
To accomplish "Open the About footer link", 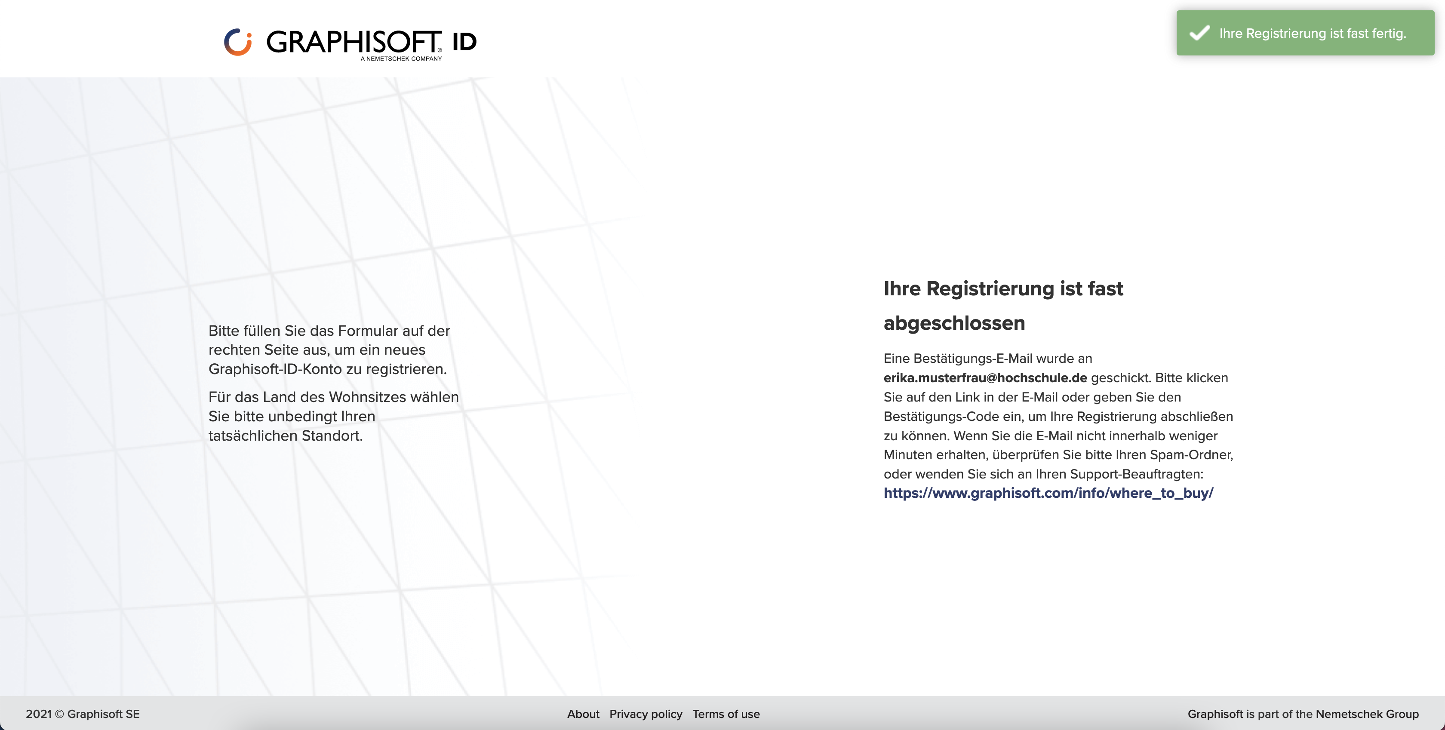I will [583, 714].
